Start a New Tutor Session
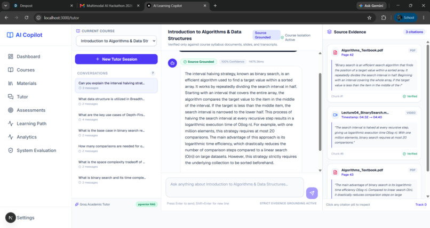 coord(116,59)
